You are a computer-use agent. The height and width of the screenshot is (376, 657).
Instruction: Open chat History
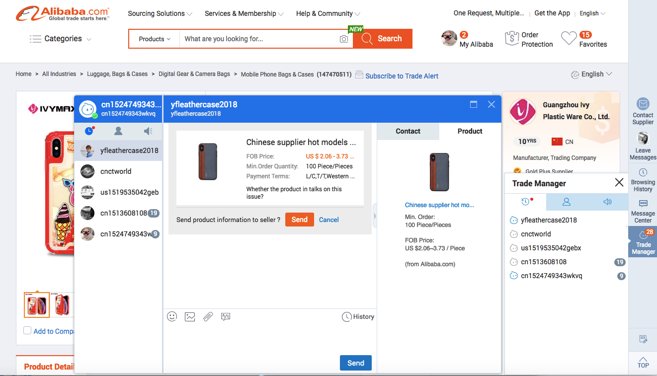click(358, 316)
